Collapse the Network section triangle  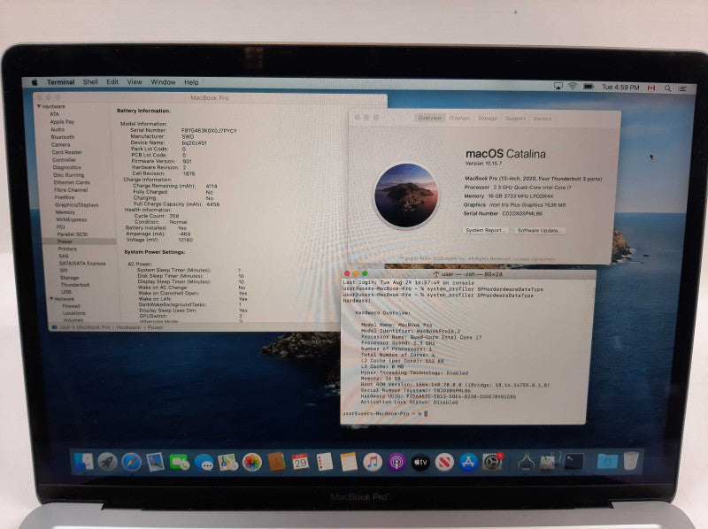pos(51,299)
